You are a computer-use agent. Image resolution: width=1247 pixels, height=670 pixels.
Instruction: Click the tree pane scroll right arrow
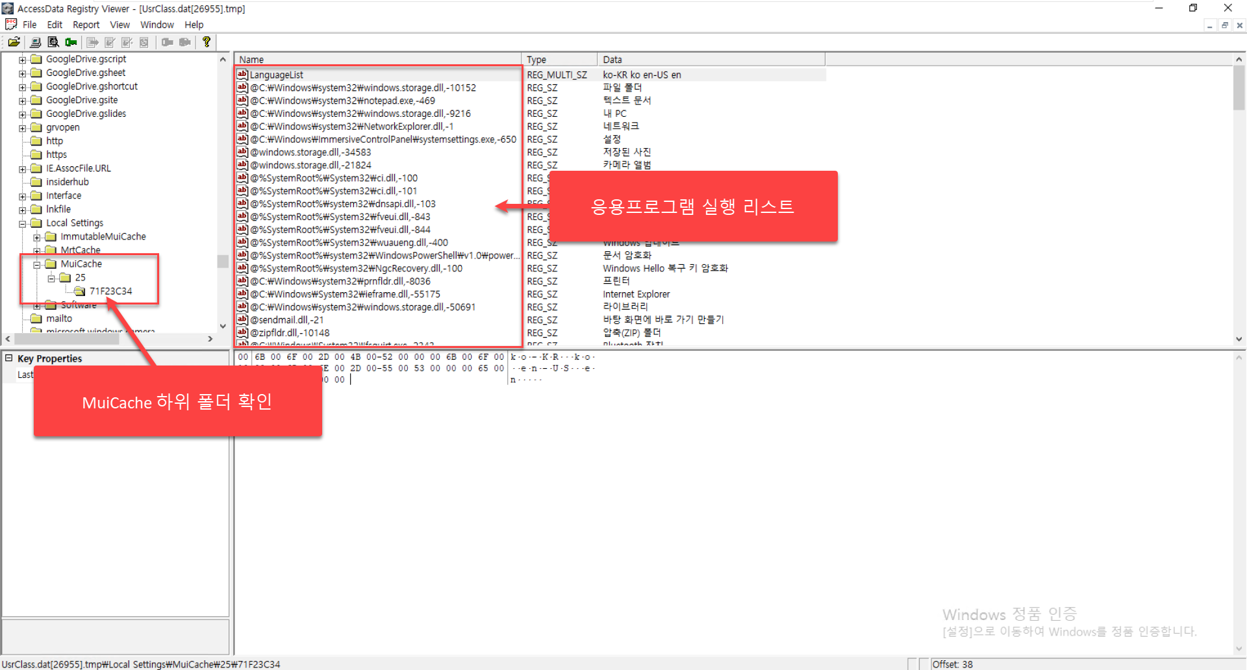(x=210, y=339)
